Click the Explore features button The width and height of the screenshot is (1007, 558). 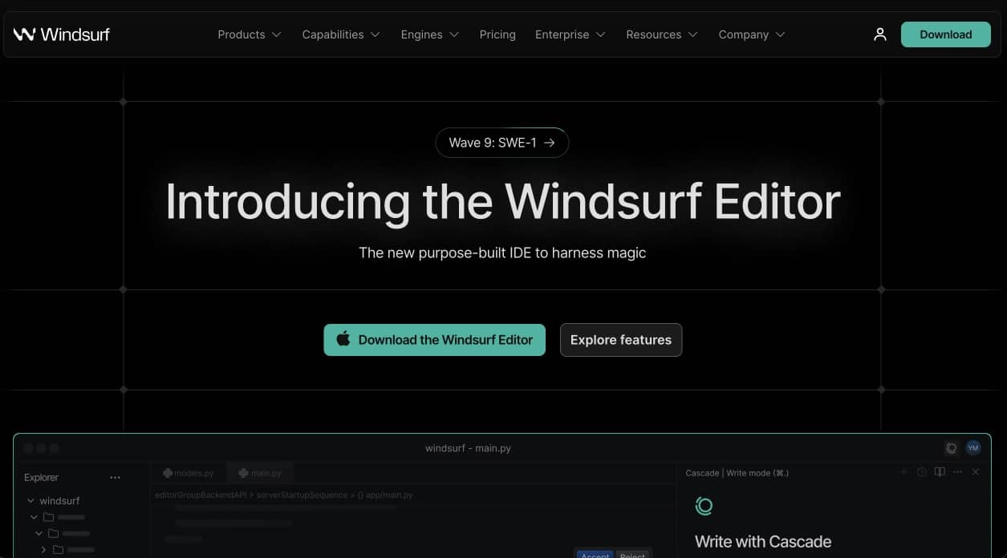pyautogui.click(x=621, y=340)
